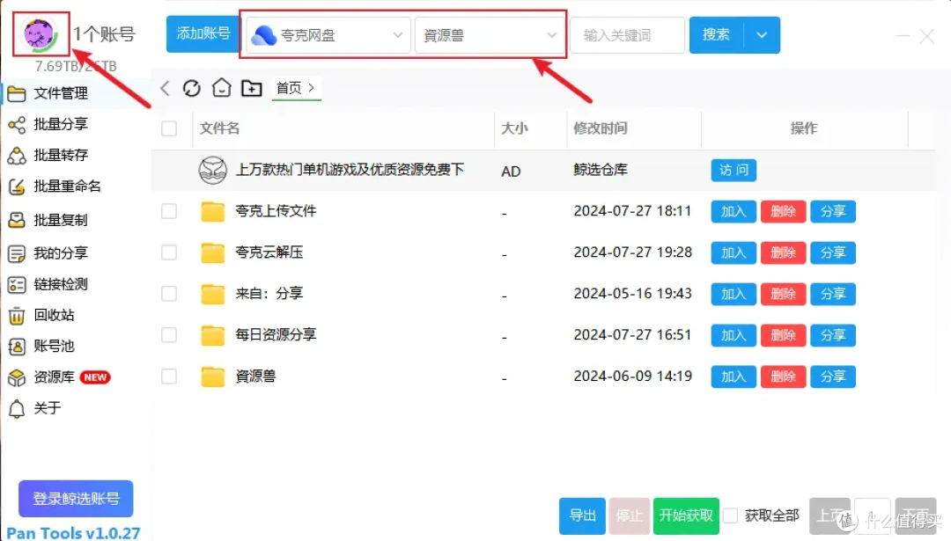Click the 批量分享 share icon
Screen dimensions: 951x541
[17, 124]
